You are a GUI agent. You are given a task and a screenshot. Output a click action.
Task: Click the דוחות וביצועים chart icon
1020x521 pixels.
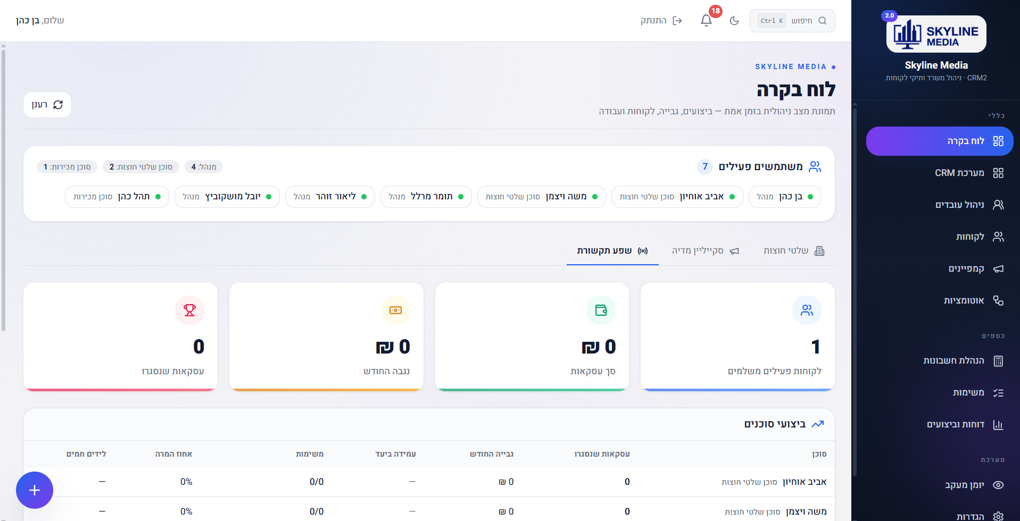click(998, 425)
